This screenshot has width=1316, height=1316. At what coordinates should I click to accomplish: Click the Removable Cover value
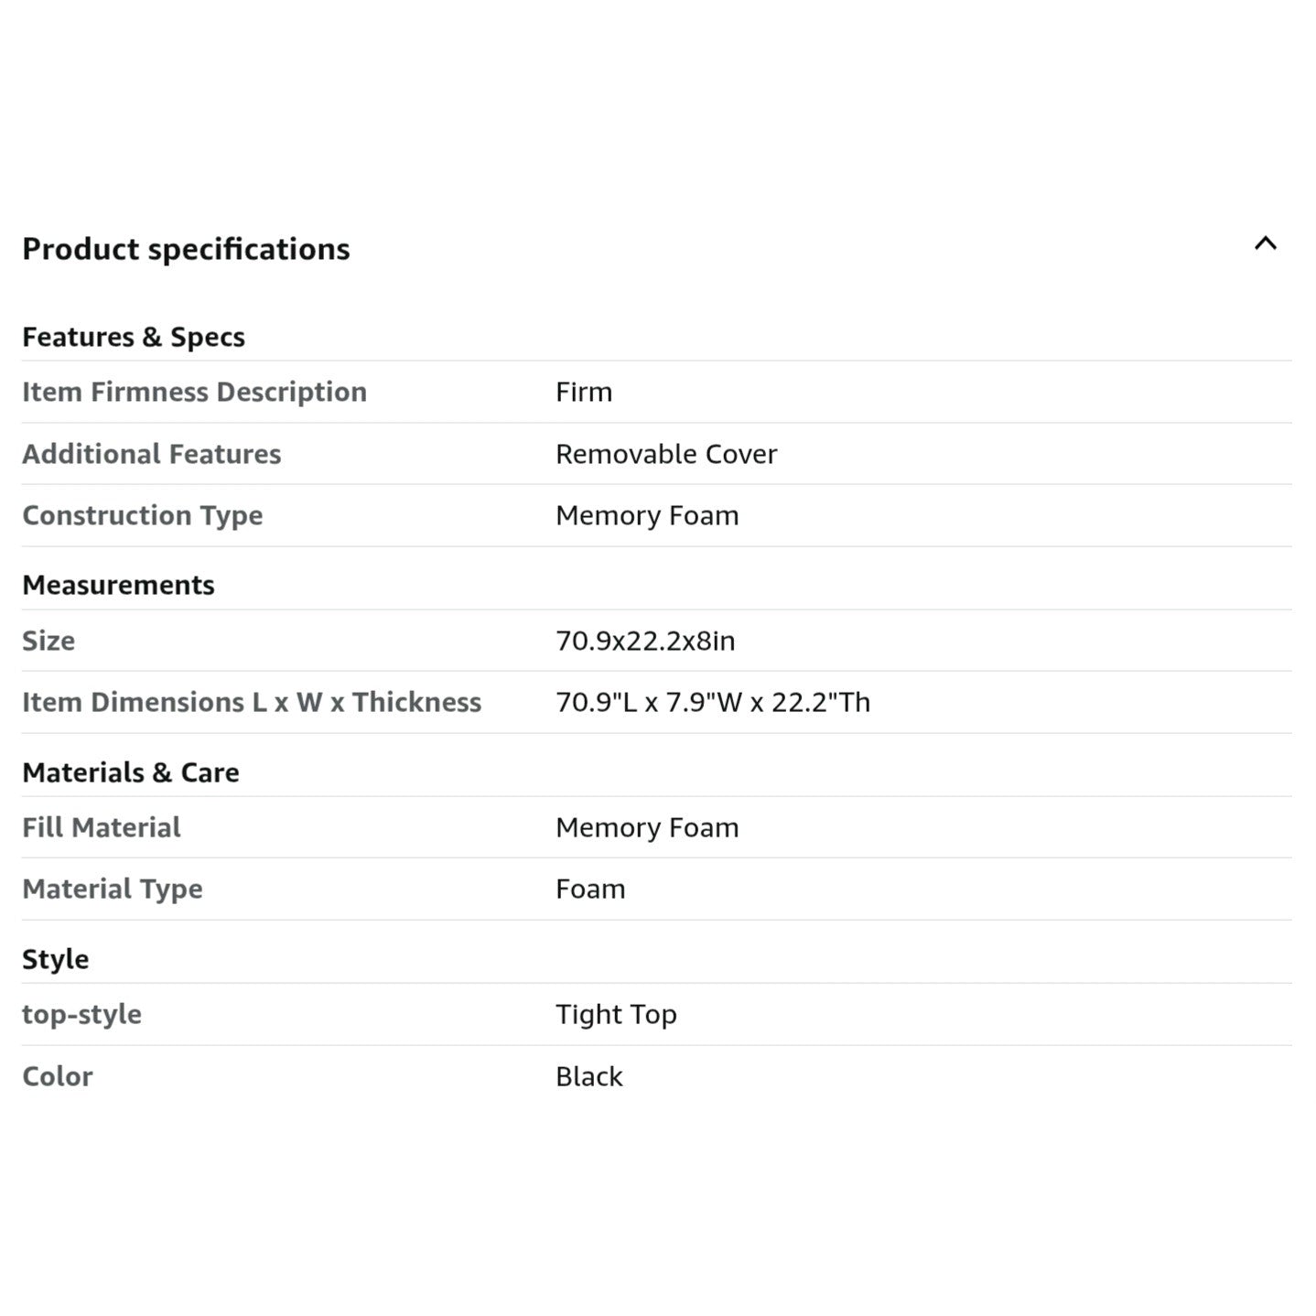(x=666, y=454)
